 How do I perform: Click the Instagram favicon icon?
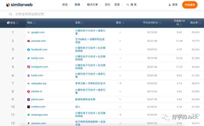click(x=29, y=67)
